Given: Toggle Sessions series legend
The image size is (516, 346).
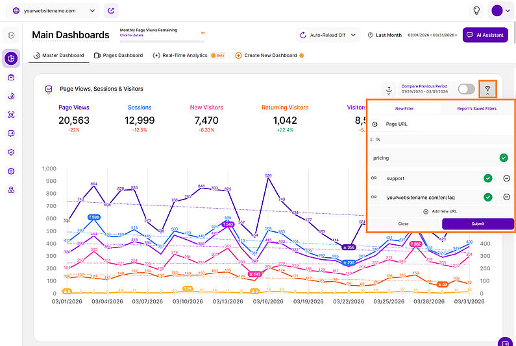Looking at the screenshot, I should [140, 108].
